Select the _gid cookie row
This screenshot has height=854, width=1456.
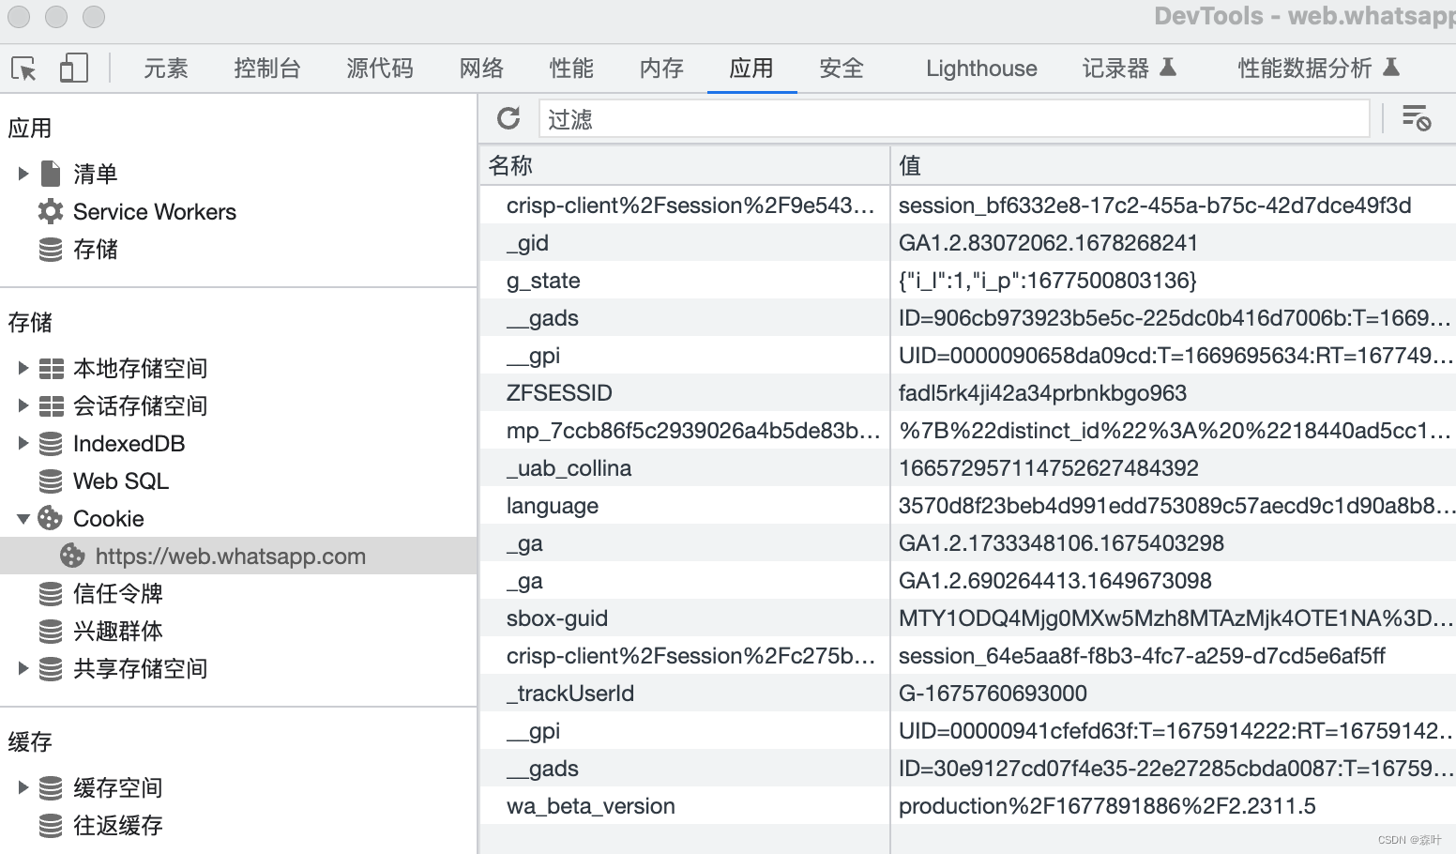967,243
